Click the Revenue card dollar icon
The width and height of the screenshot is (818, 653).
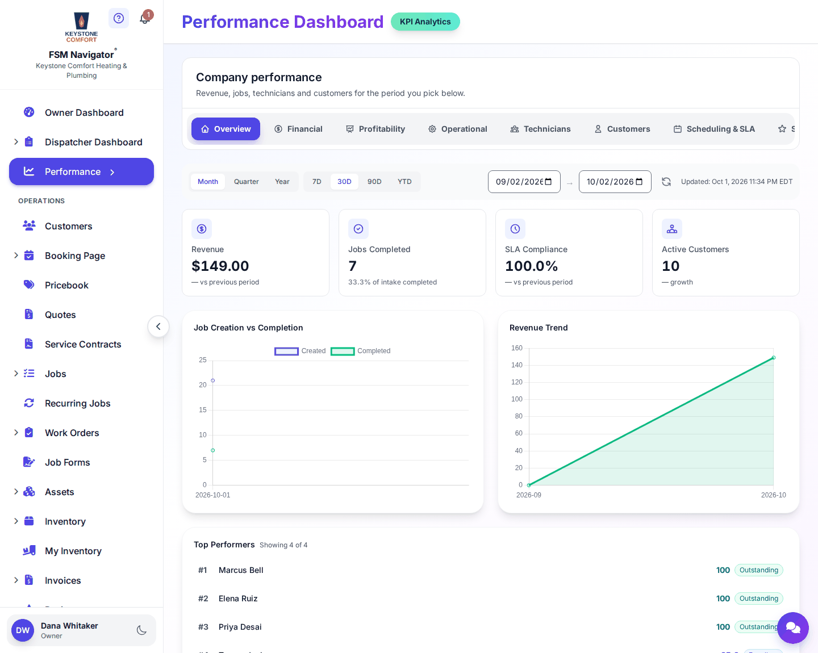tap(202, 229)
